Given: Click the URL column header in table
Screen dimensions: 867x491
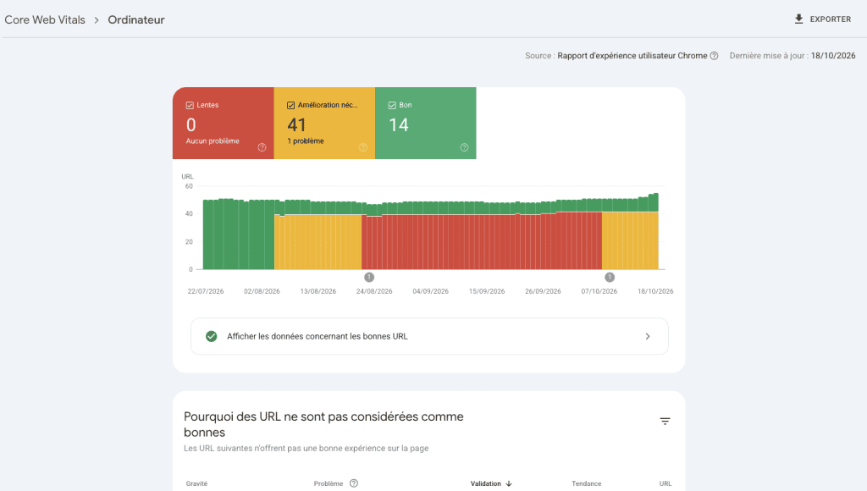Looking at the screenshot, I should click(665, 484).
